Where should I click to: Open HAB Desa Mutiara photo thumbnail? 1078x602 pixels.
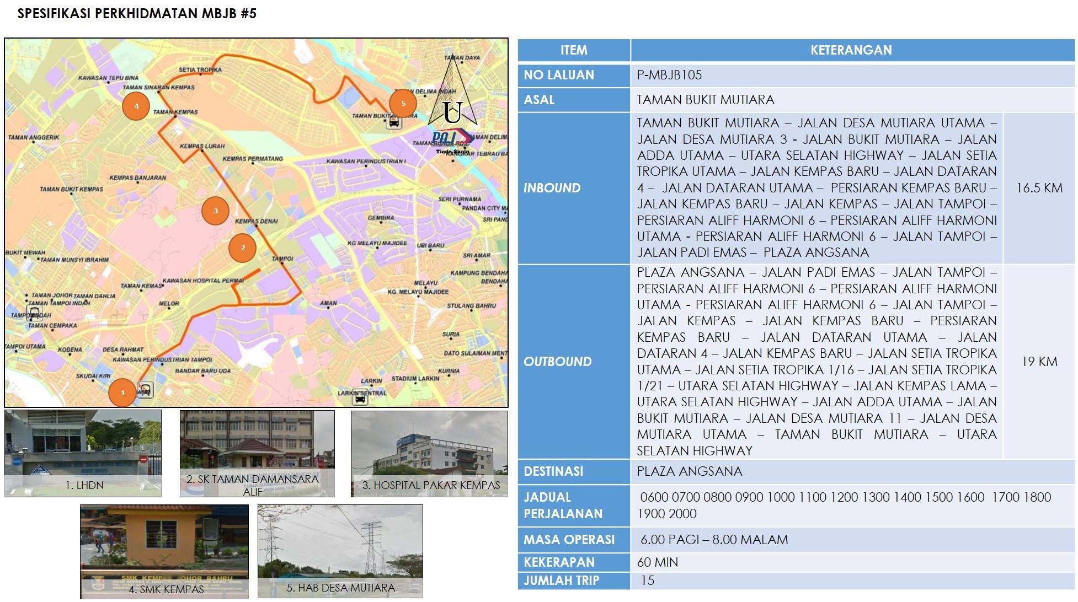click(x=340, y=551)
